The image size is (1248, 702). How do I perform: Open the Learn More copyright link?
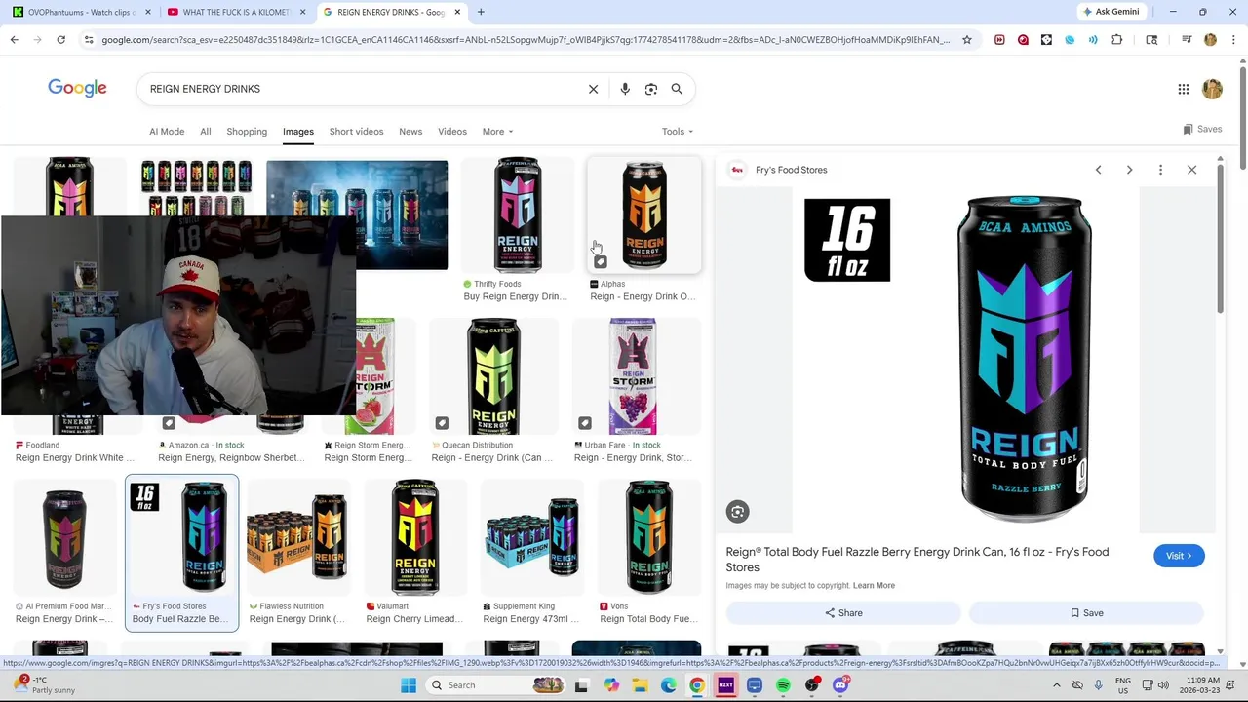click(x=874, y=586)
